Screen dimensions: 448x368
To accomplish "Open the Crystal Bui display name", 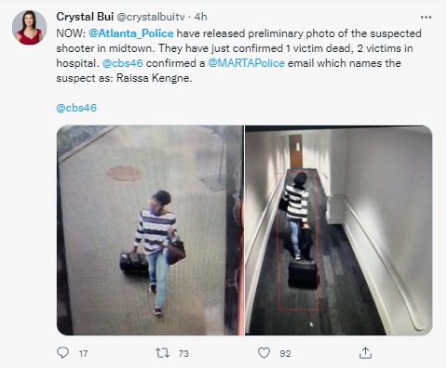I will 85,17.
